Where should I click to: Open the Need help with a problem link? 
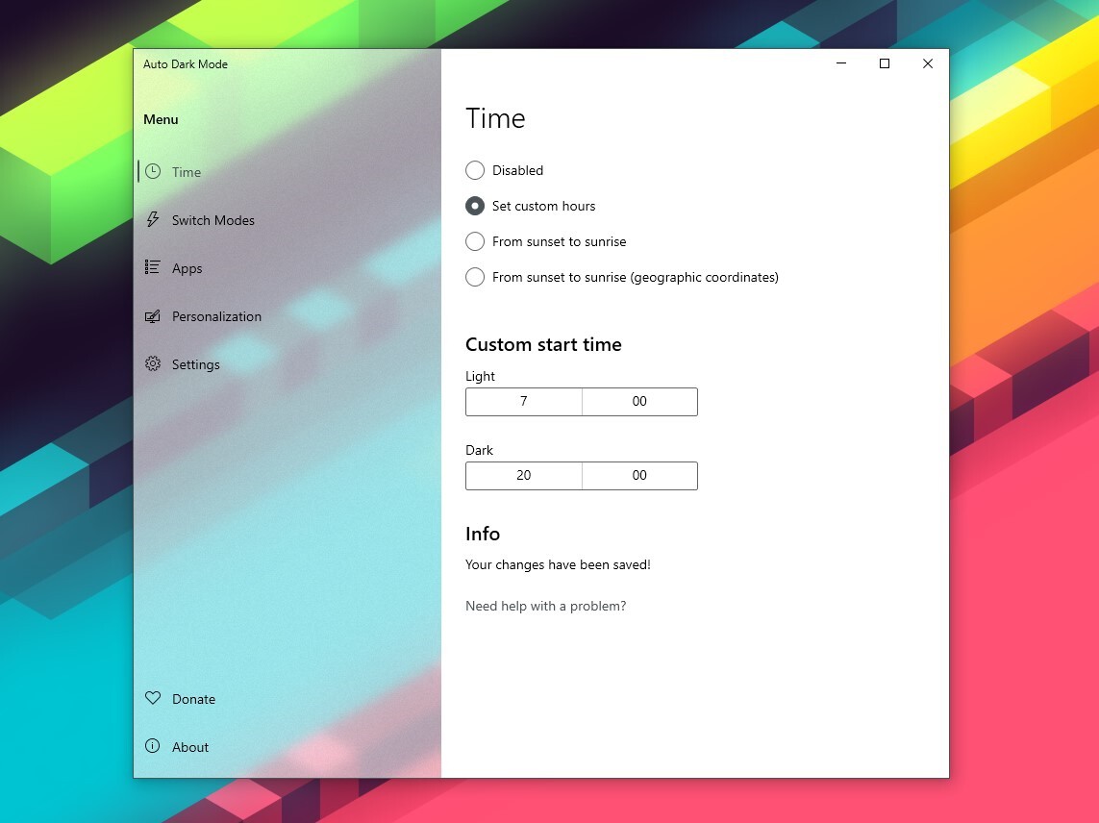[545, 606]
